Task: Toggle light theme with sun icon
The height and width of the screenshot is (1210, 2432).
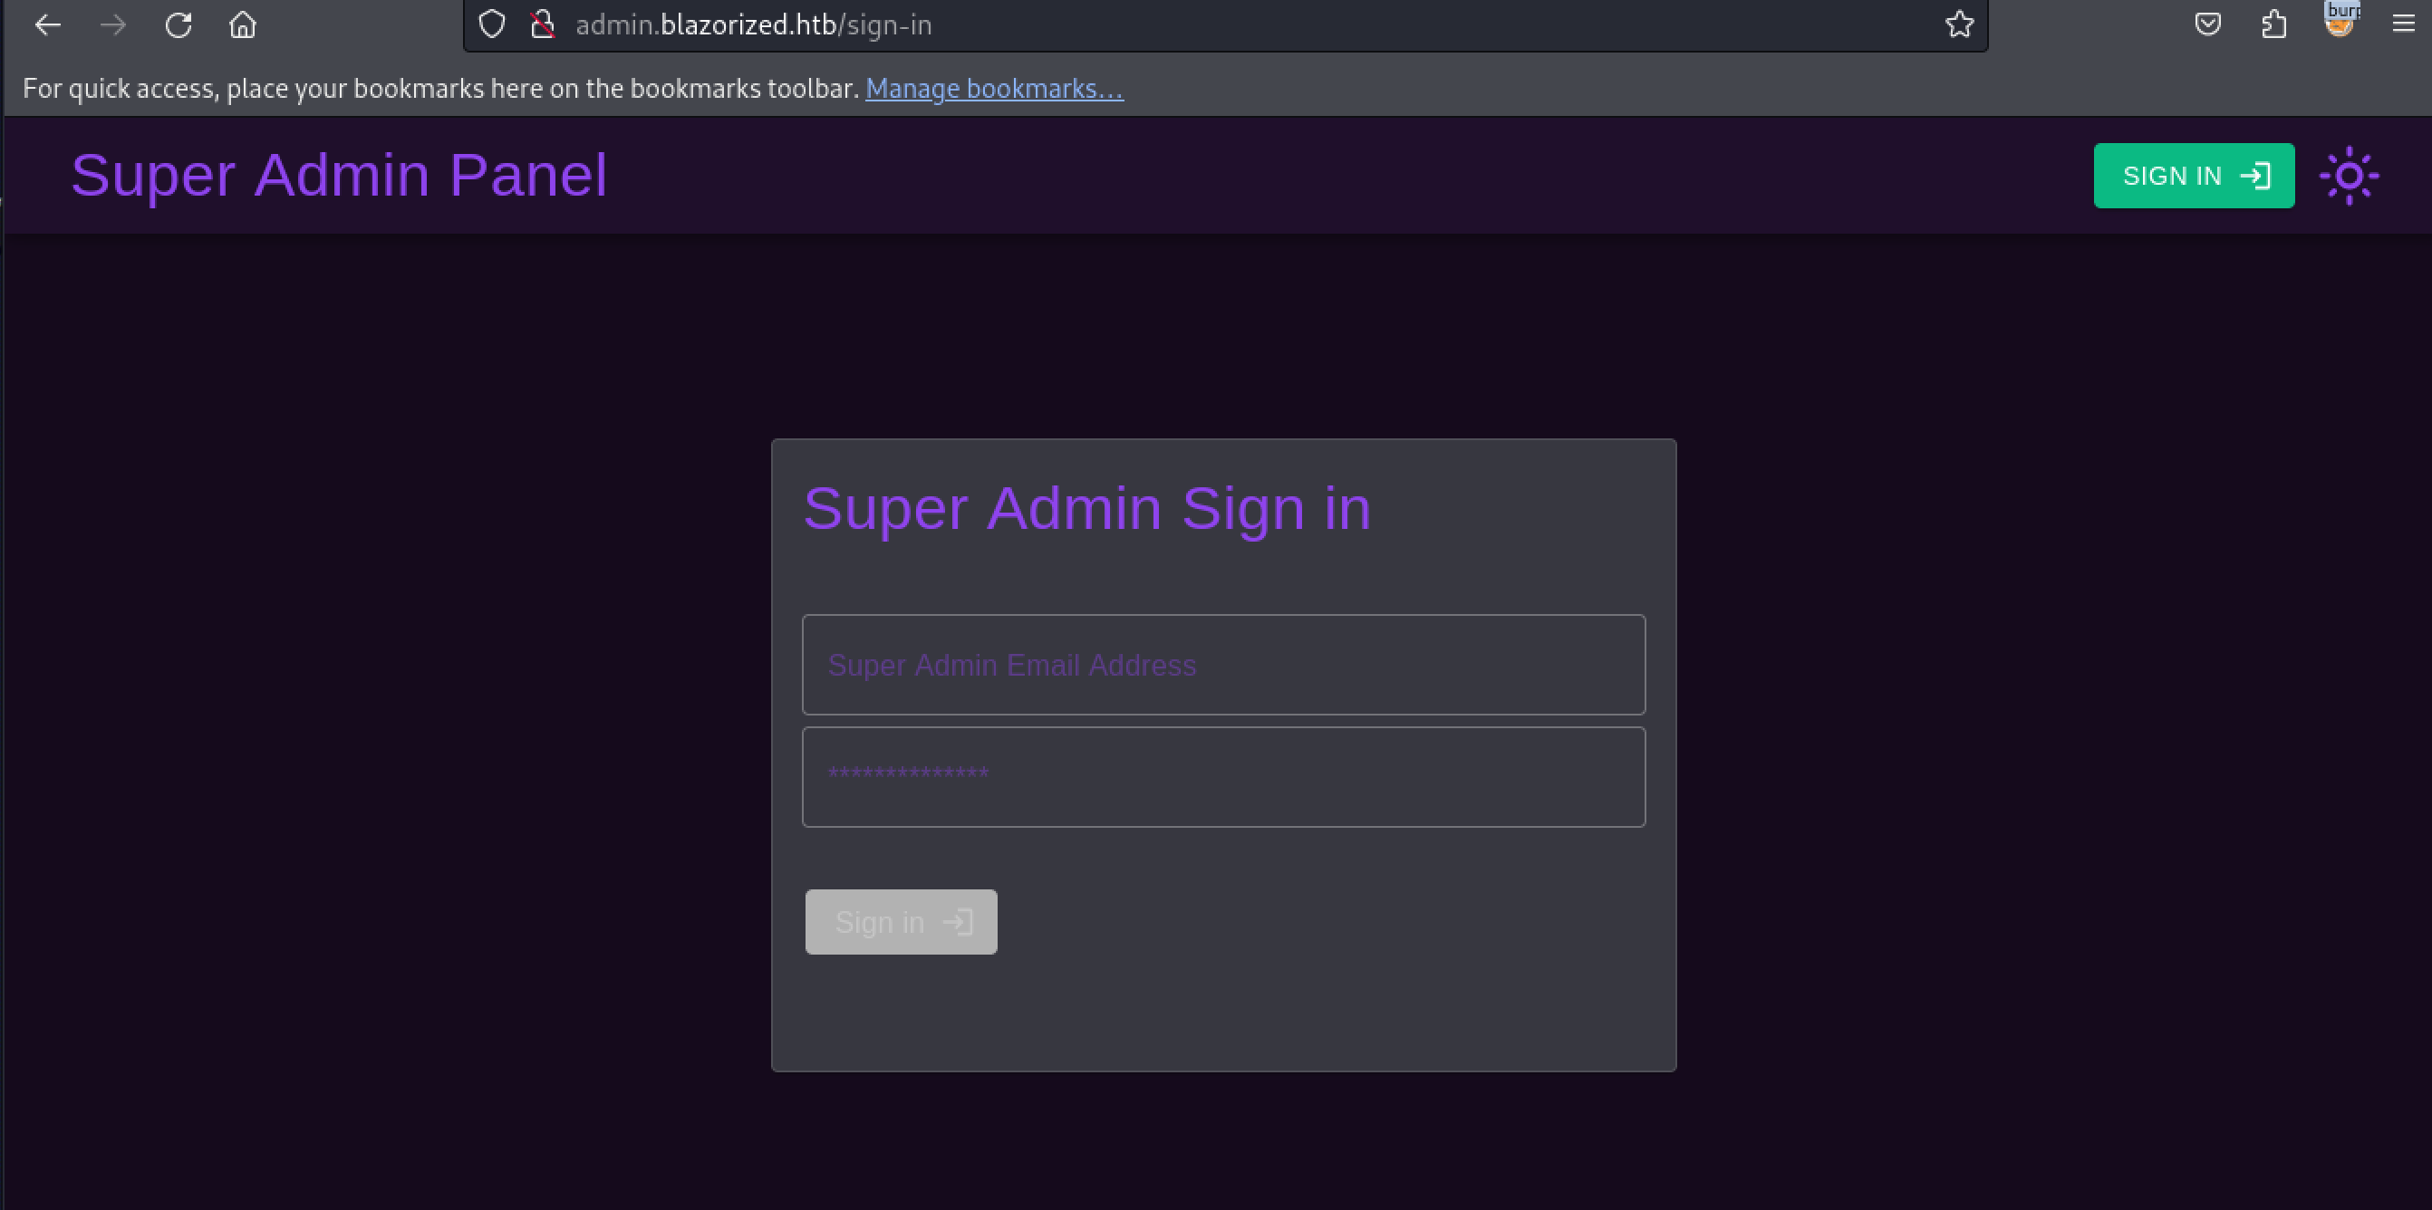Action: [x=2349, y=176]
